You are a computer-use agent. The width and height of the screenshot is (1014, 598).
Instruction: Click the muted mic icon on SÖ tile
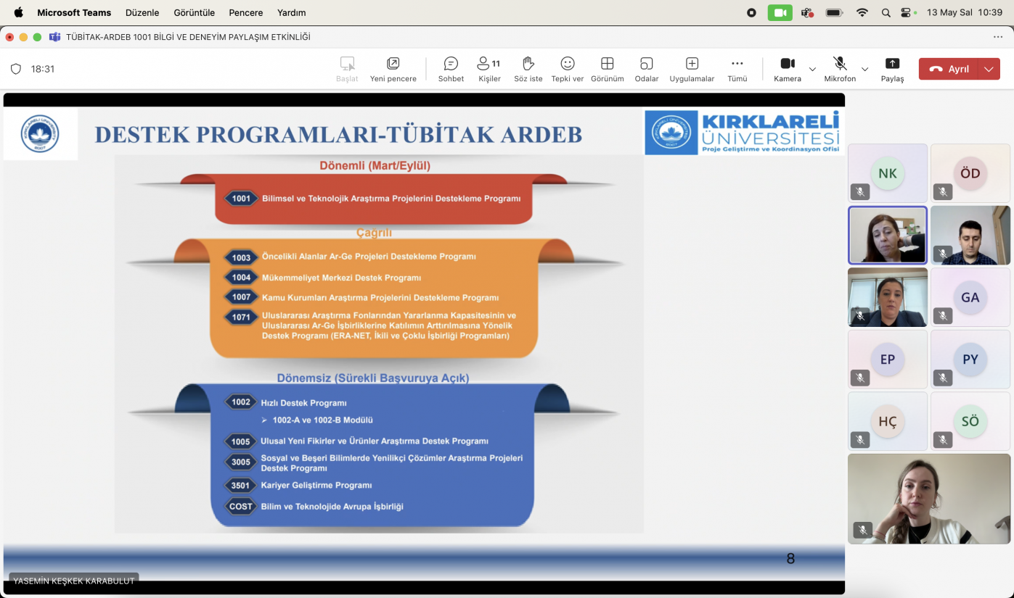pyautogui.click(x=943, y=440)
